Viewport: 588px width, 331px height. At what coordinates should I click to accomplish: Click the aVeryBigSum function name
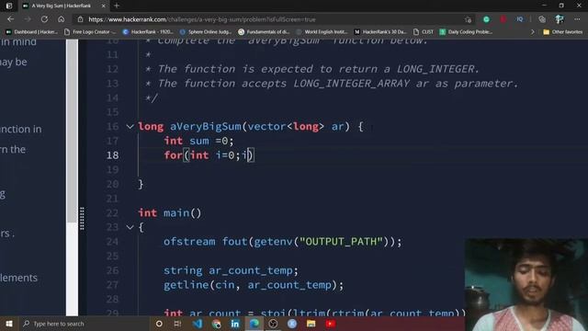206,127
